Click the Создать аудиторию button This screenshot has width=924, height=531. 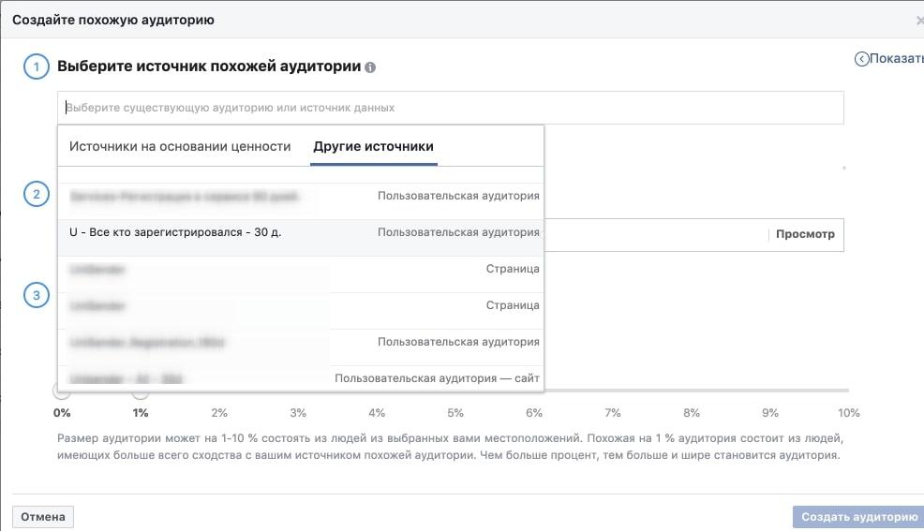859,517
